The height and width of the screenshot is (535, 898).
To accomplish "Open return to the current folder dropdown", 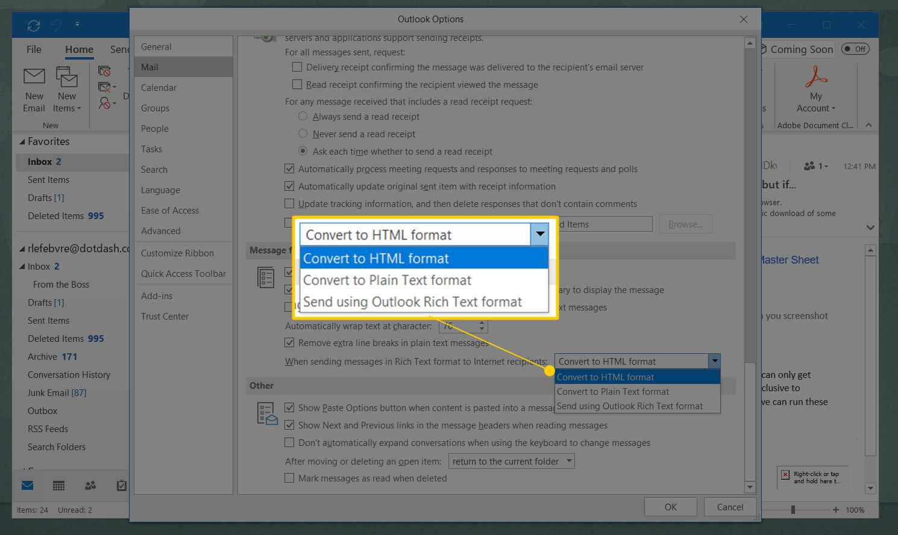I will (511, 461).
